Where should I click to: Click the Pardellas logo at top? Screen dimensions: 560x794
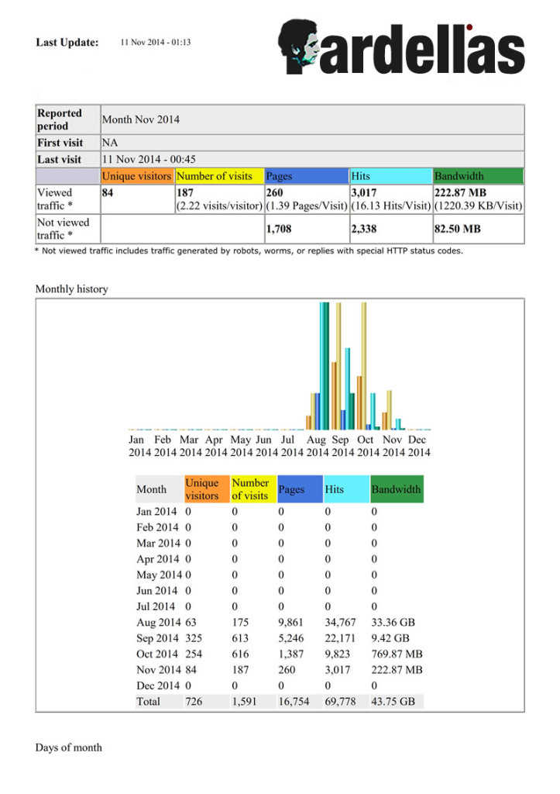point(401,48)
